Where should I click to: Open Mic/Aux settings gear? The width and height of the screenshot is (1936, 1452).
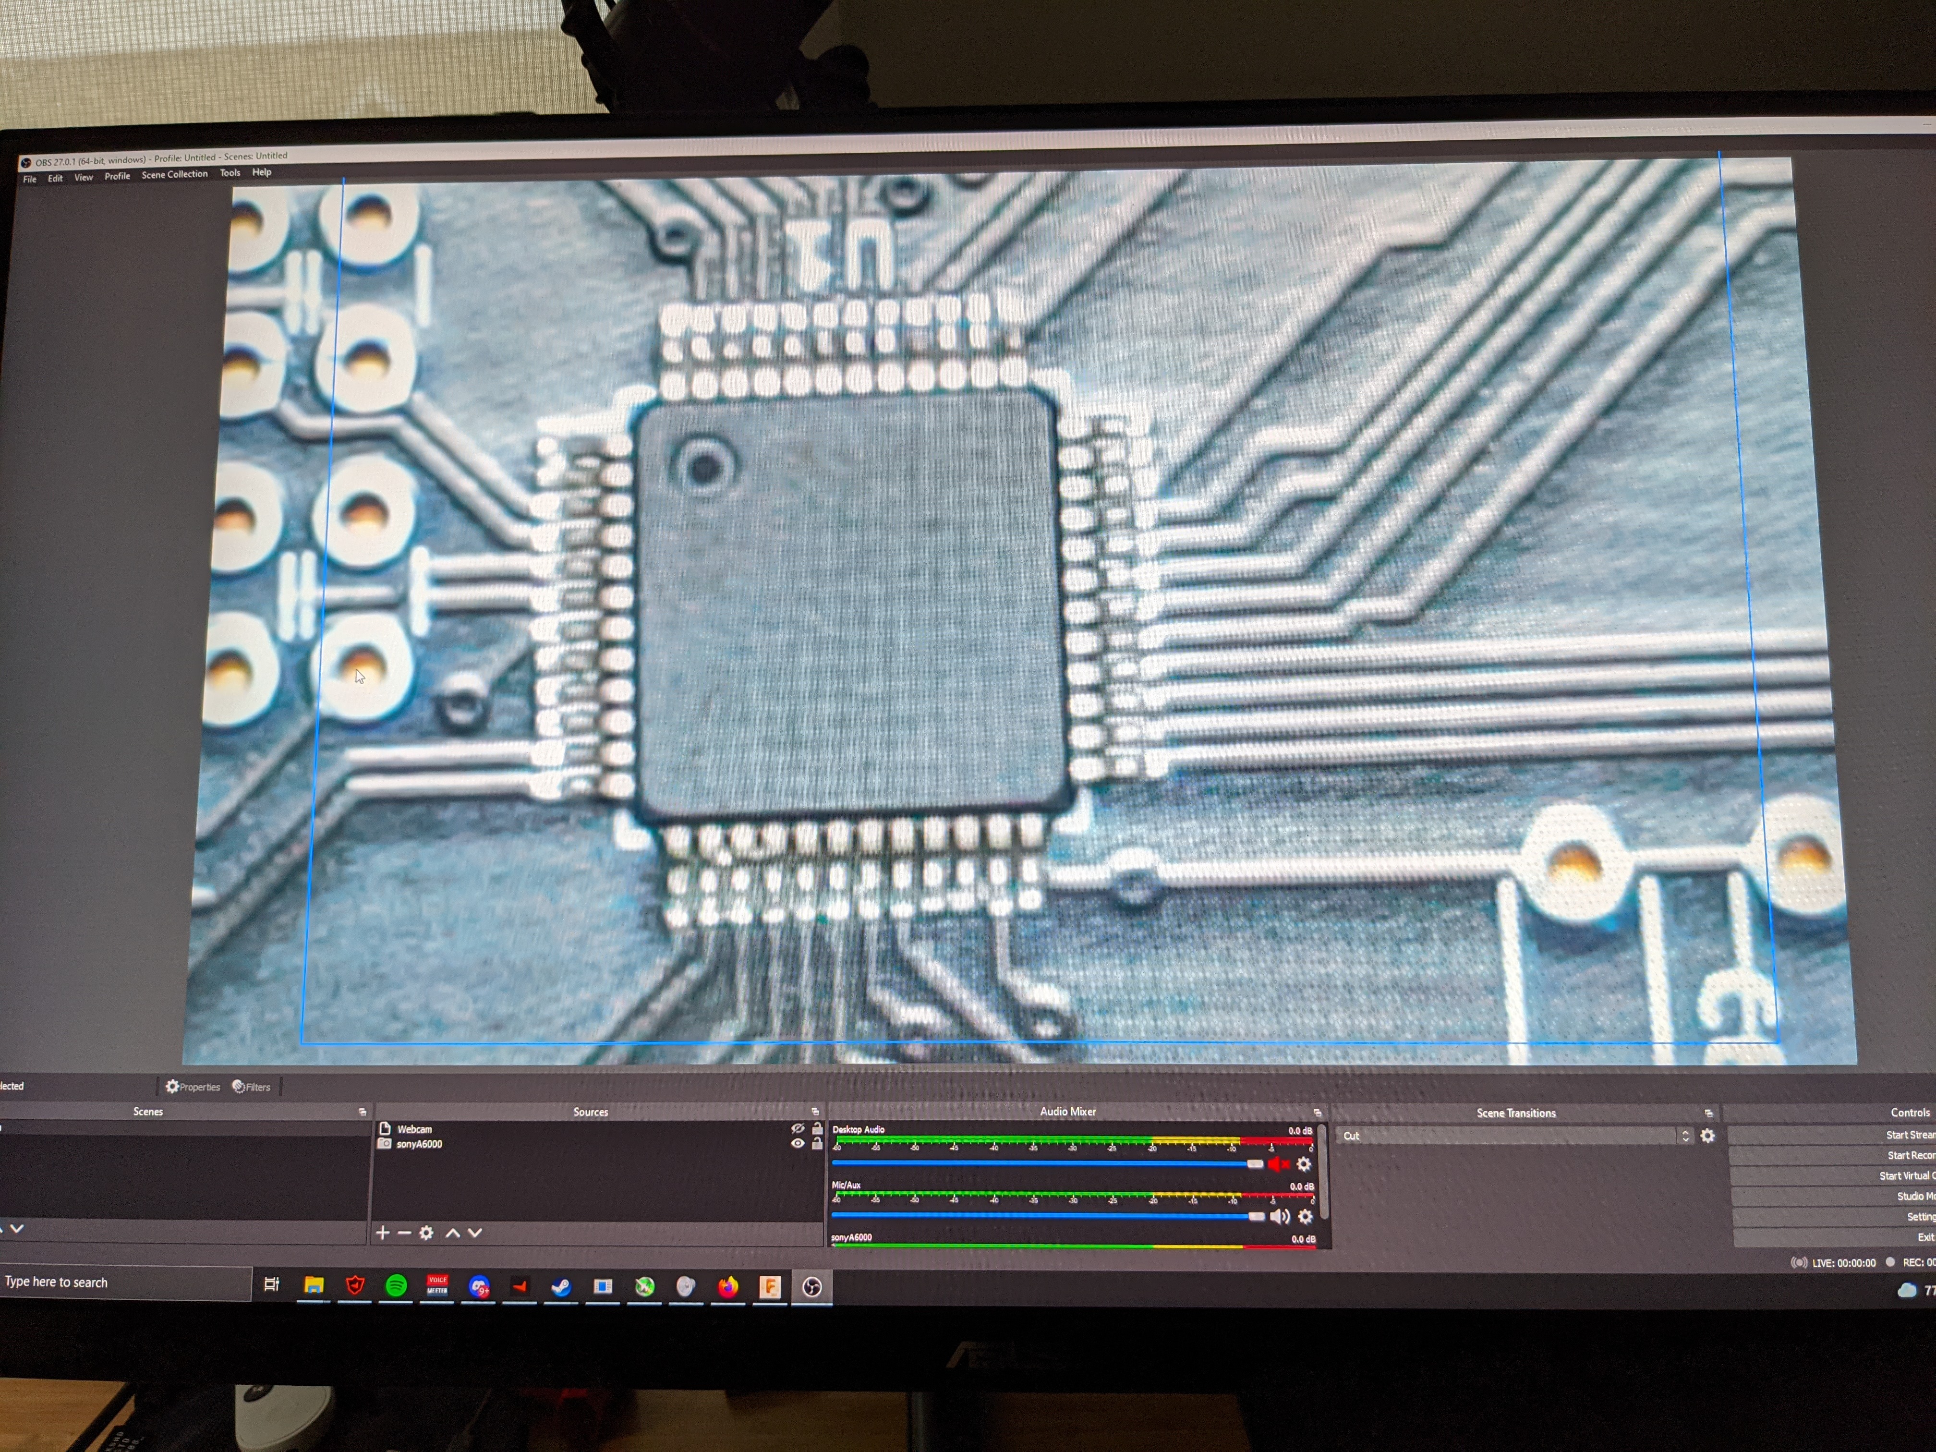tap(1305, 1217)
